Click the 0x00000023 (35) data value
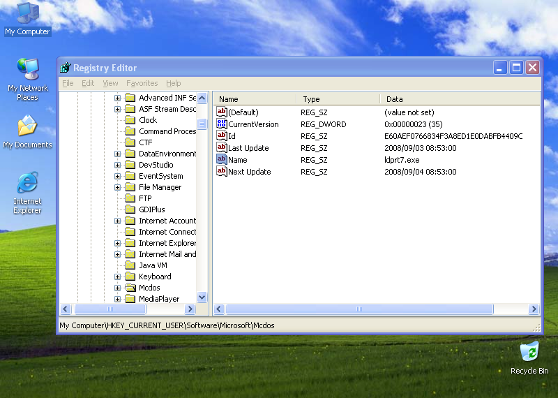Viewport: 558px width, 398px height. coord(414,124)
